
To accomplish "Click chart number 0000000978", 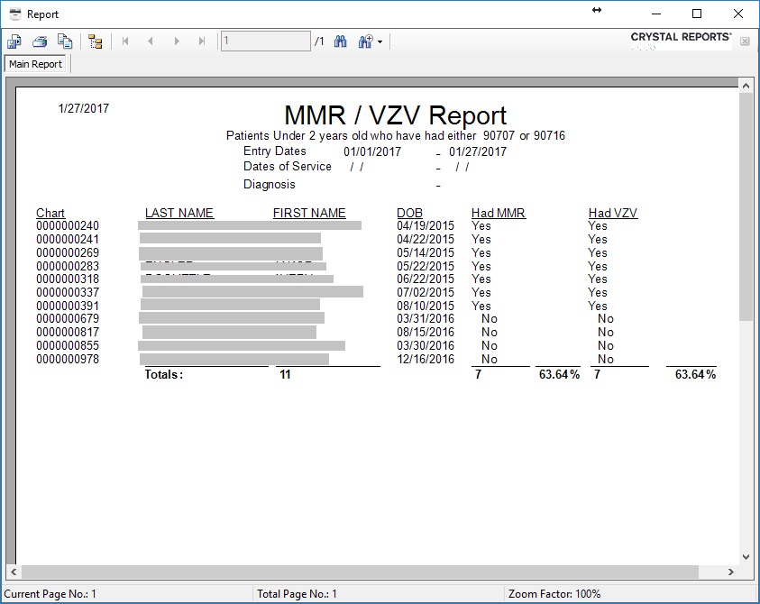I will (68, 359).
